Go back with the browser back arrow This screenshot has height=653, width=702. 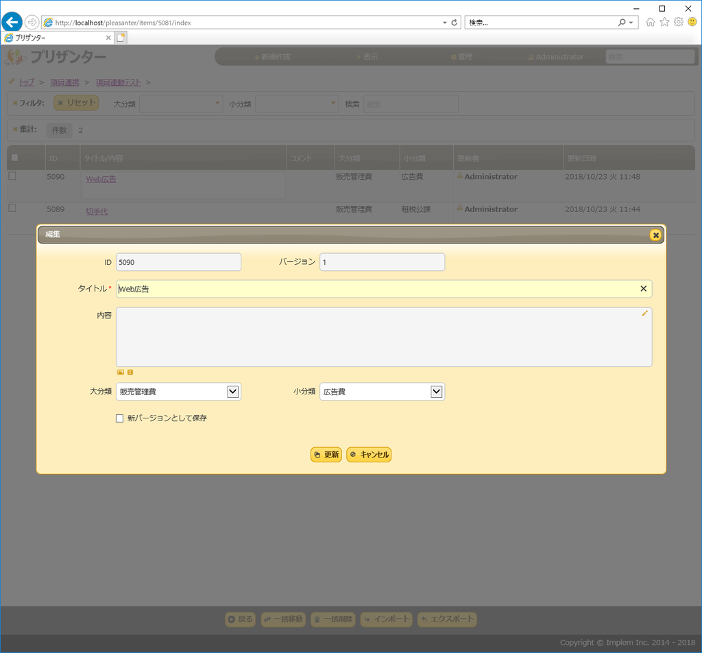click(x=12, y=22)
